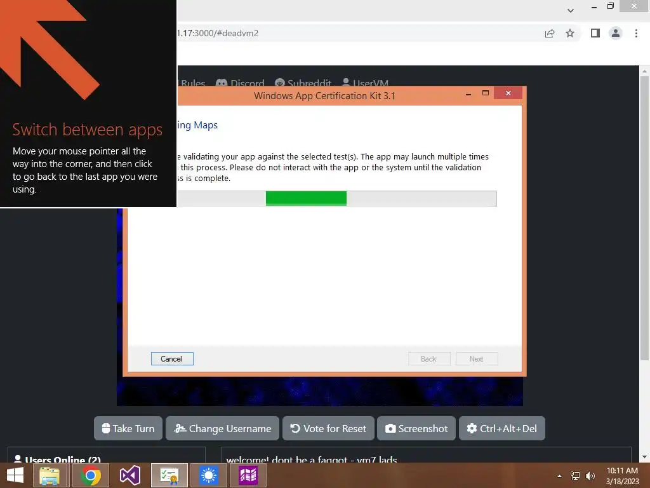The width and height of the screenshot is (650, 488).
Task: Open File Explorer from the taskbar
Action: [50, 475]
